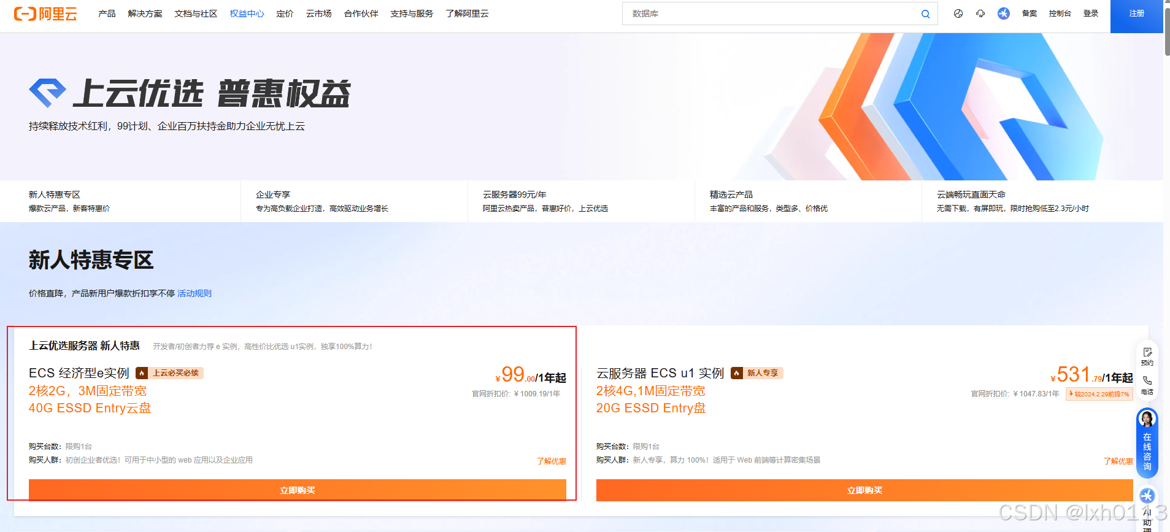The height and width of the screenshot is (532, 1170).
Task: Click the ECS 经济型e实例 title
Action: (x=79, y=373)
